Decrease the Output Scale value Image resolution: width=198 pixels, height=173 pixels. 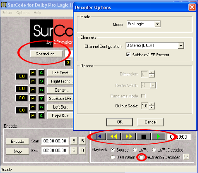(x=152, y=107)
